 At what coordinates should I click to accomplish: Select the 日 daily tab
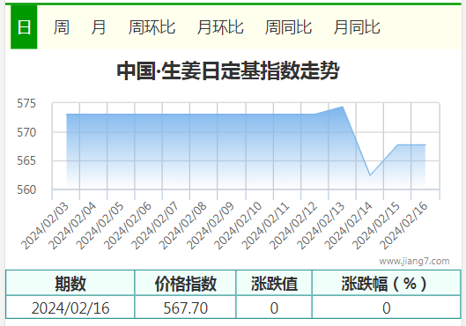click(24, 27)
